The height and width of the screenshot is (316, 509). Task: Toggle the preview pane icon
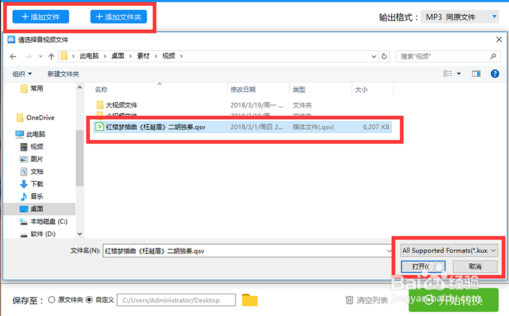click(x=476, y=74)
